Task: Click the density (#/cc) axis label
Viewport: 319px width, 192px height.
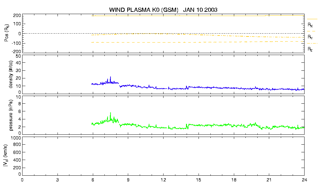Action: (11, 75)
